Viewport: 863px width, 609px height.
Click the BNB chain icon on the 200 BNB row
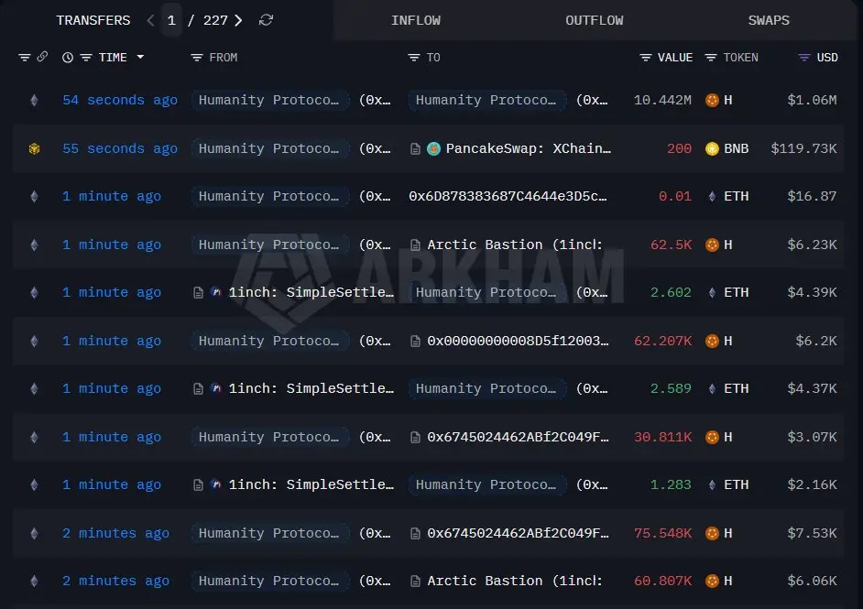(34, 148)
